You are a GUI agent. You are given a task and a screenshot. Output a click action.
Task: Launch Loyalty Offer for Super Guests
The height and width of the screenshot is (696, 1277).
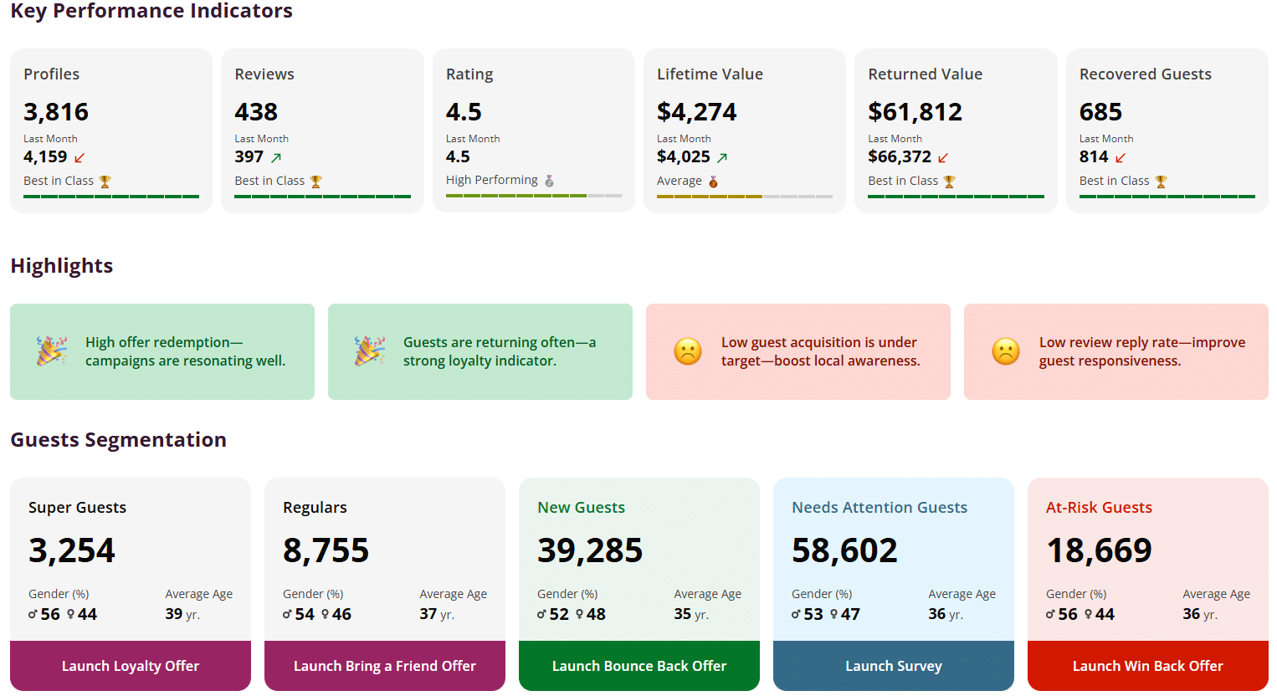pyautogui.click(x=130, y=666)
